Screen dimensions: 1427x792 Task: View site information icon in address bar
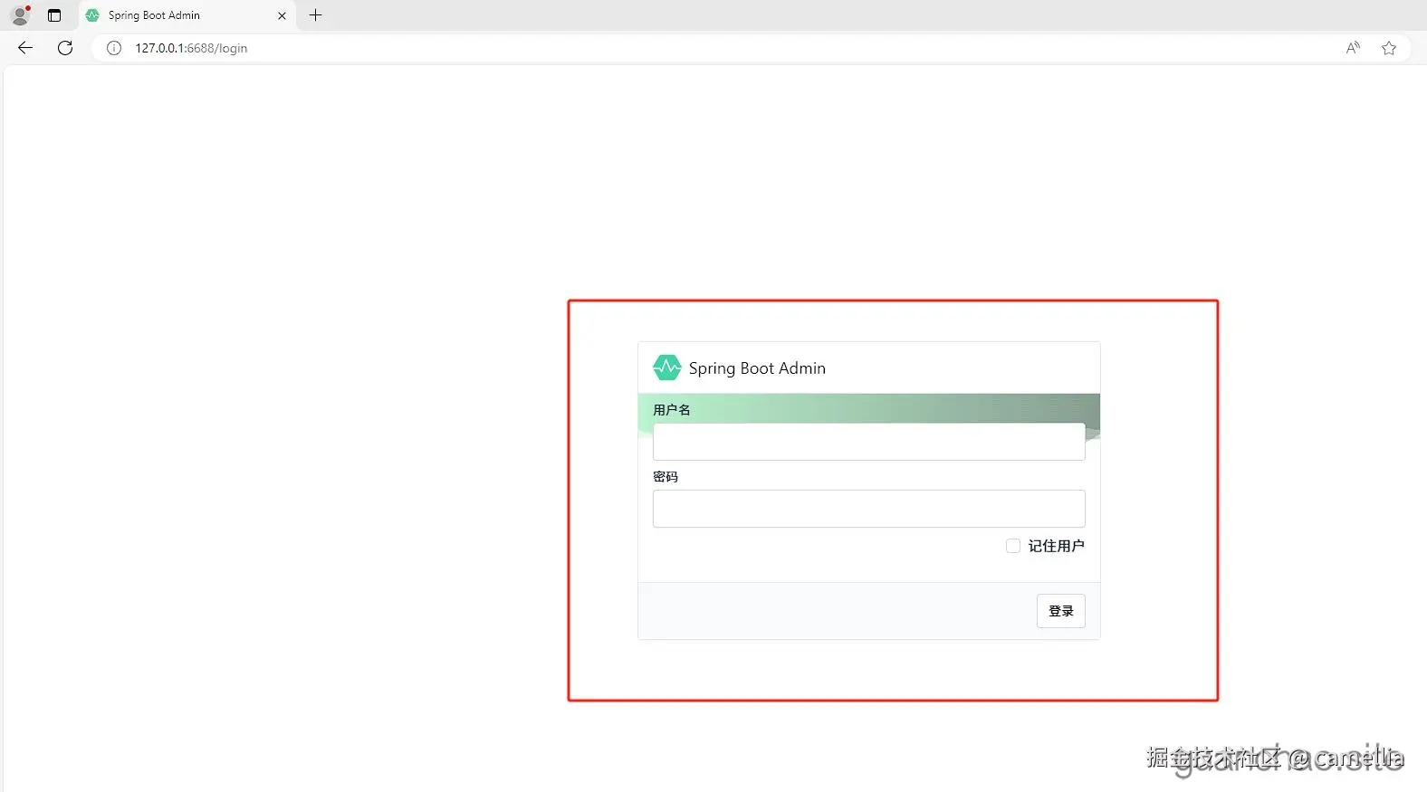pos(114,48)
